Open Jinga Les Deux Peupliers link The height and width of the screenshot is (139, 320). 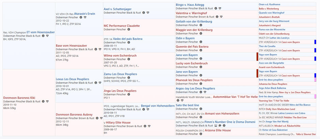coord(120,91)
